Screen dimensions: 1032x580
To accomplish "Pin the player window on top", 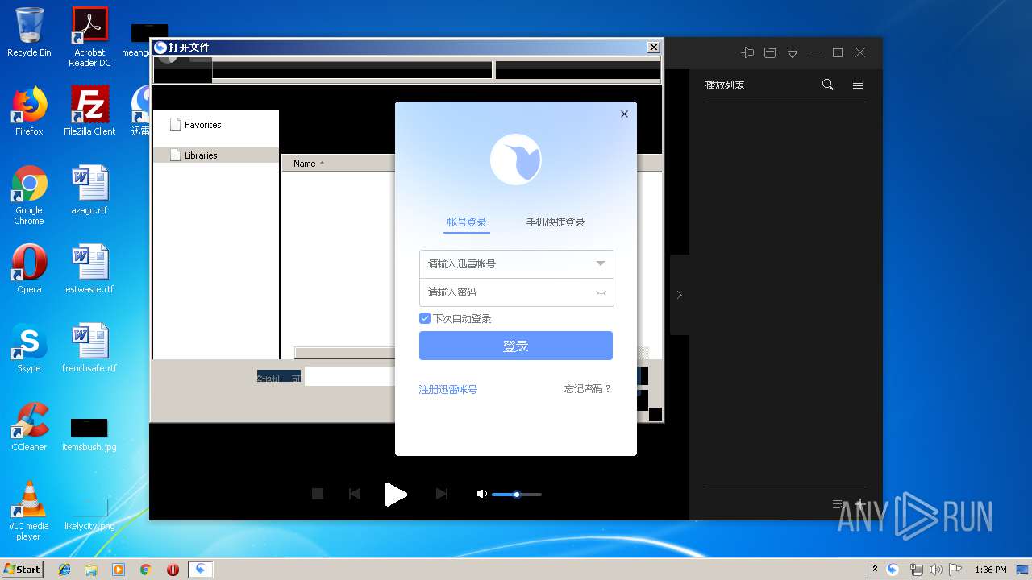I will pos(747,52).
